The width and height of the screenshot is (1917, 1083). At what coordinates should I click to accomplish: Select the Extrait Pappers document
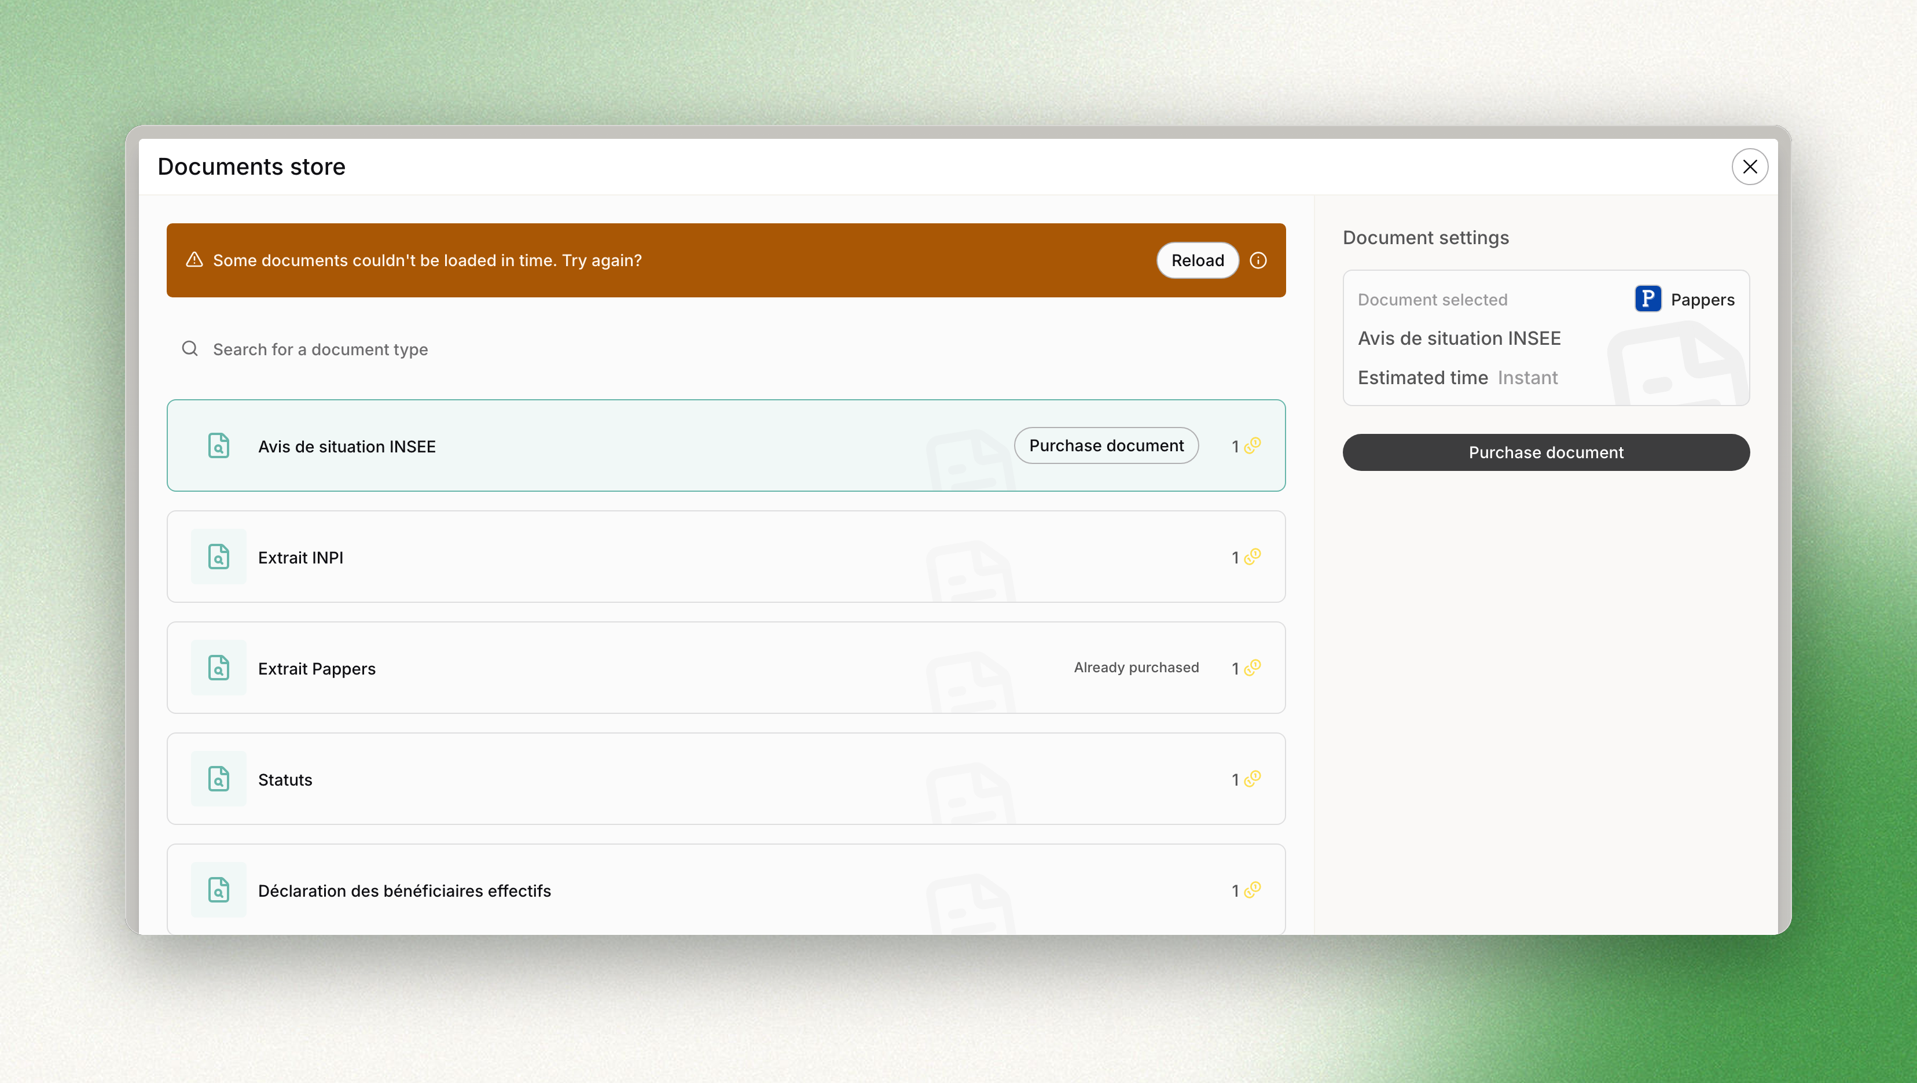pos(726,668)
